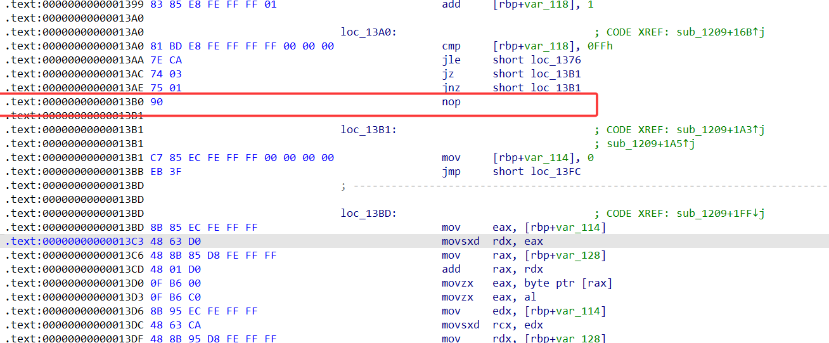Click the loc_13A0 label definition
Screen dimensions: 829x343
click(x=369, y=32)
